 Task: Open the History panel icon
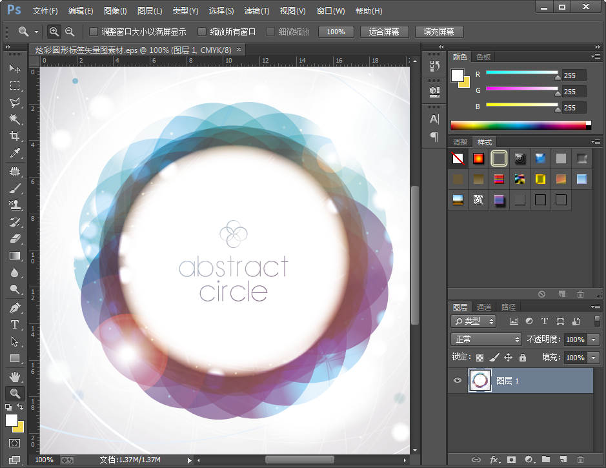pyautogui.click(x=434, y=66)
